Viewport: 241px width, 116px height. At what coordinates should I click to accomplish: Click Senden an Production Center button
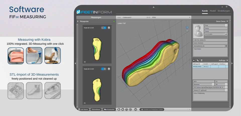tap(152, 109)
